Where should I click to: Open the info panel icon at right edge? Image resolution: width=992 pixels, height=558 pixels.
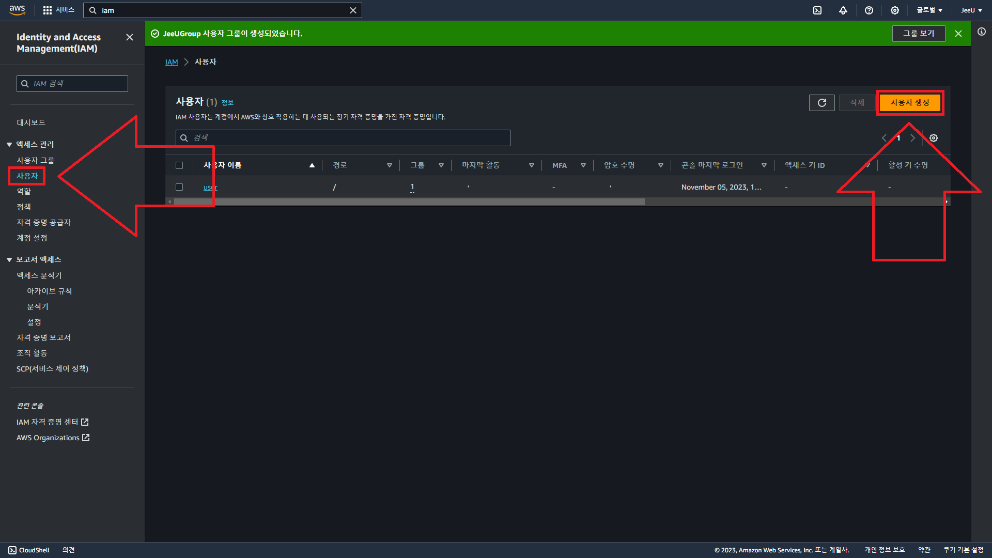click(x=982, y=32)
